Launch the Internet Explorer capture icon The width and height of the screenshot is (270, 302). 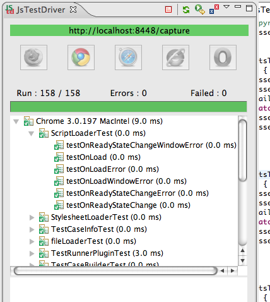(x=175, y=57)
